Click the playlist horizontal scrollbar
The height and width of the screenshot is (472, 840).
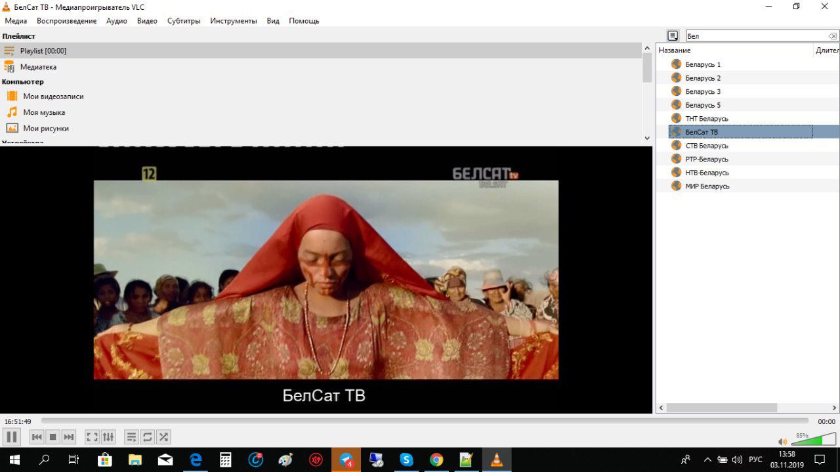pos(722,408)
